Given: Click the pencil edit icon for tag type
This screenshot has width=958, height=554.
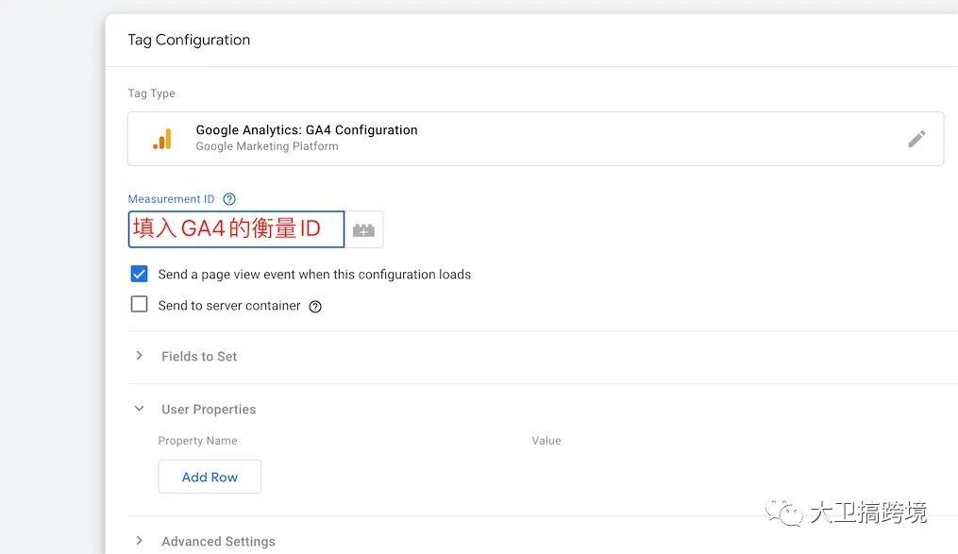Looking at the screenshot, I should [x=916, y=139].
